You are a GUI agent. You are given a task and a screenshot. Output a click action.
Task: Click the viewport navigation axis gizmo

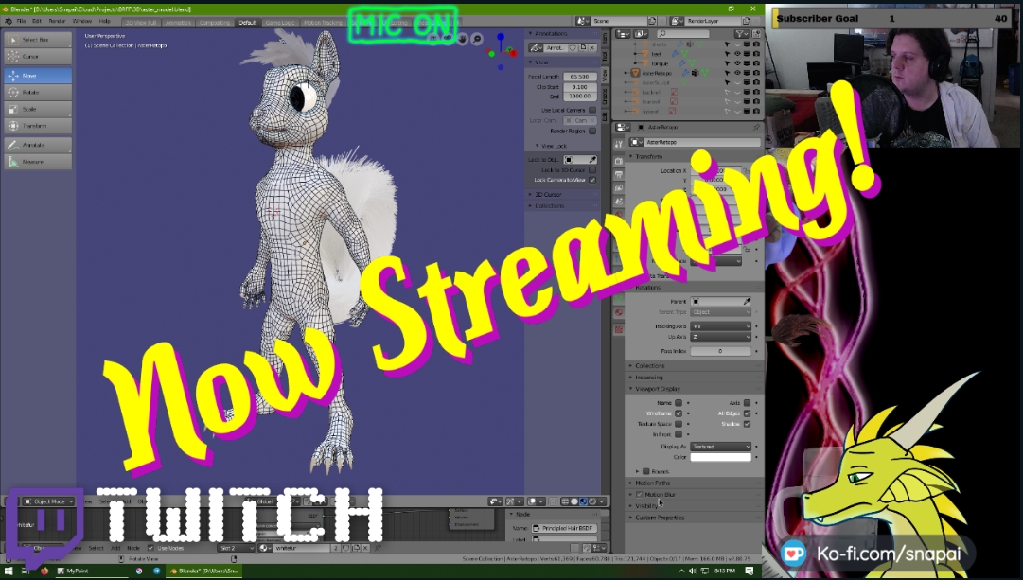coord(501,51)
